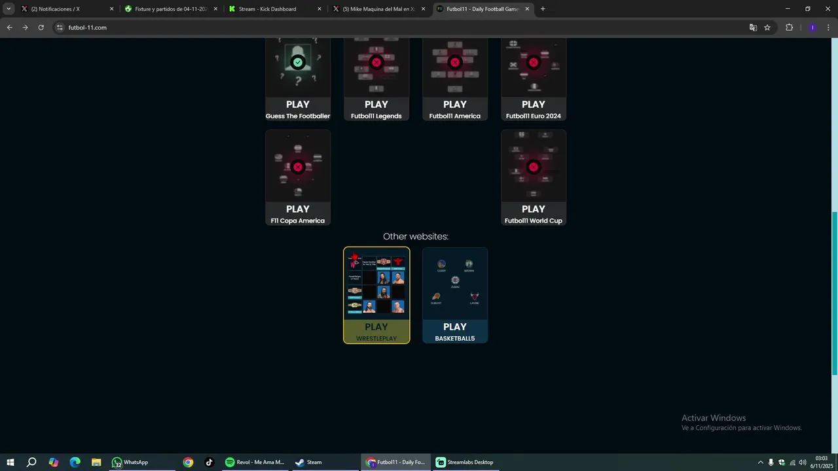The image size is (838, 471).
Task: Switch to Mike Maquina del Mal tab
Action: 378,9
